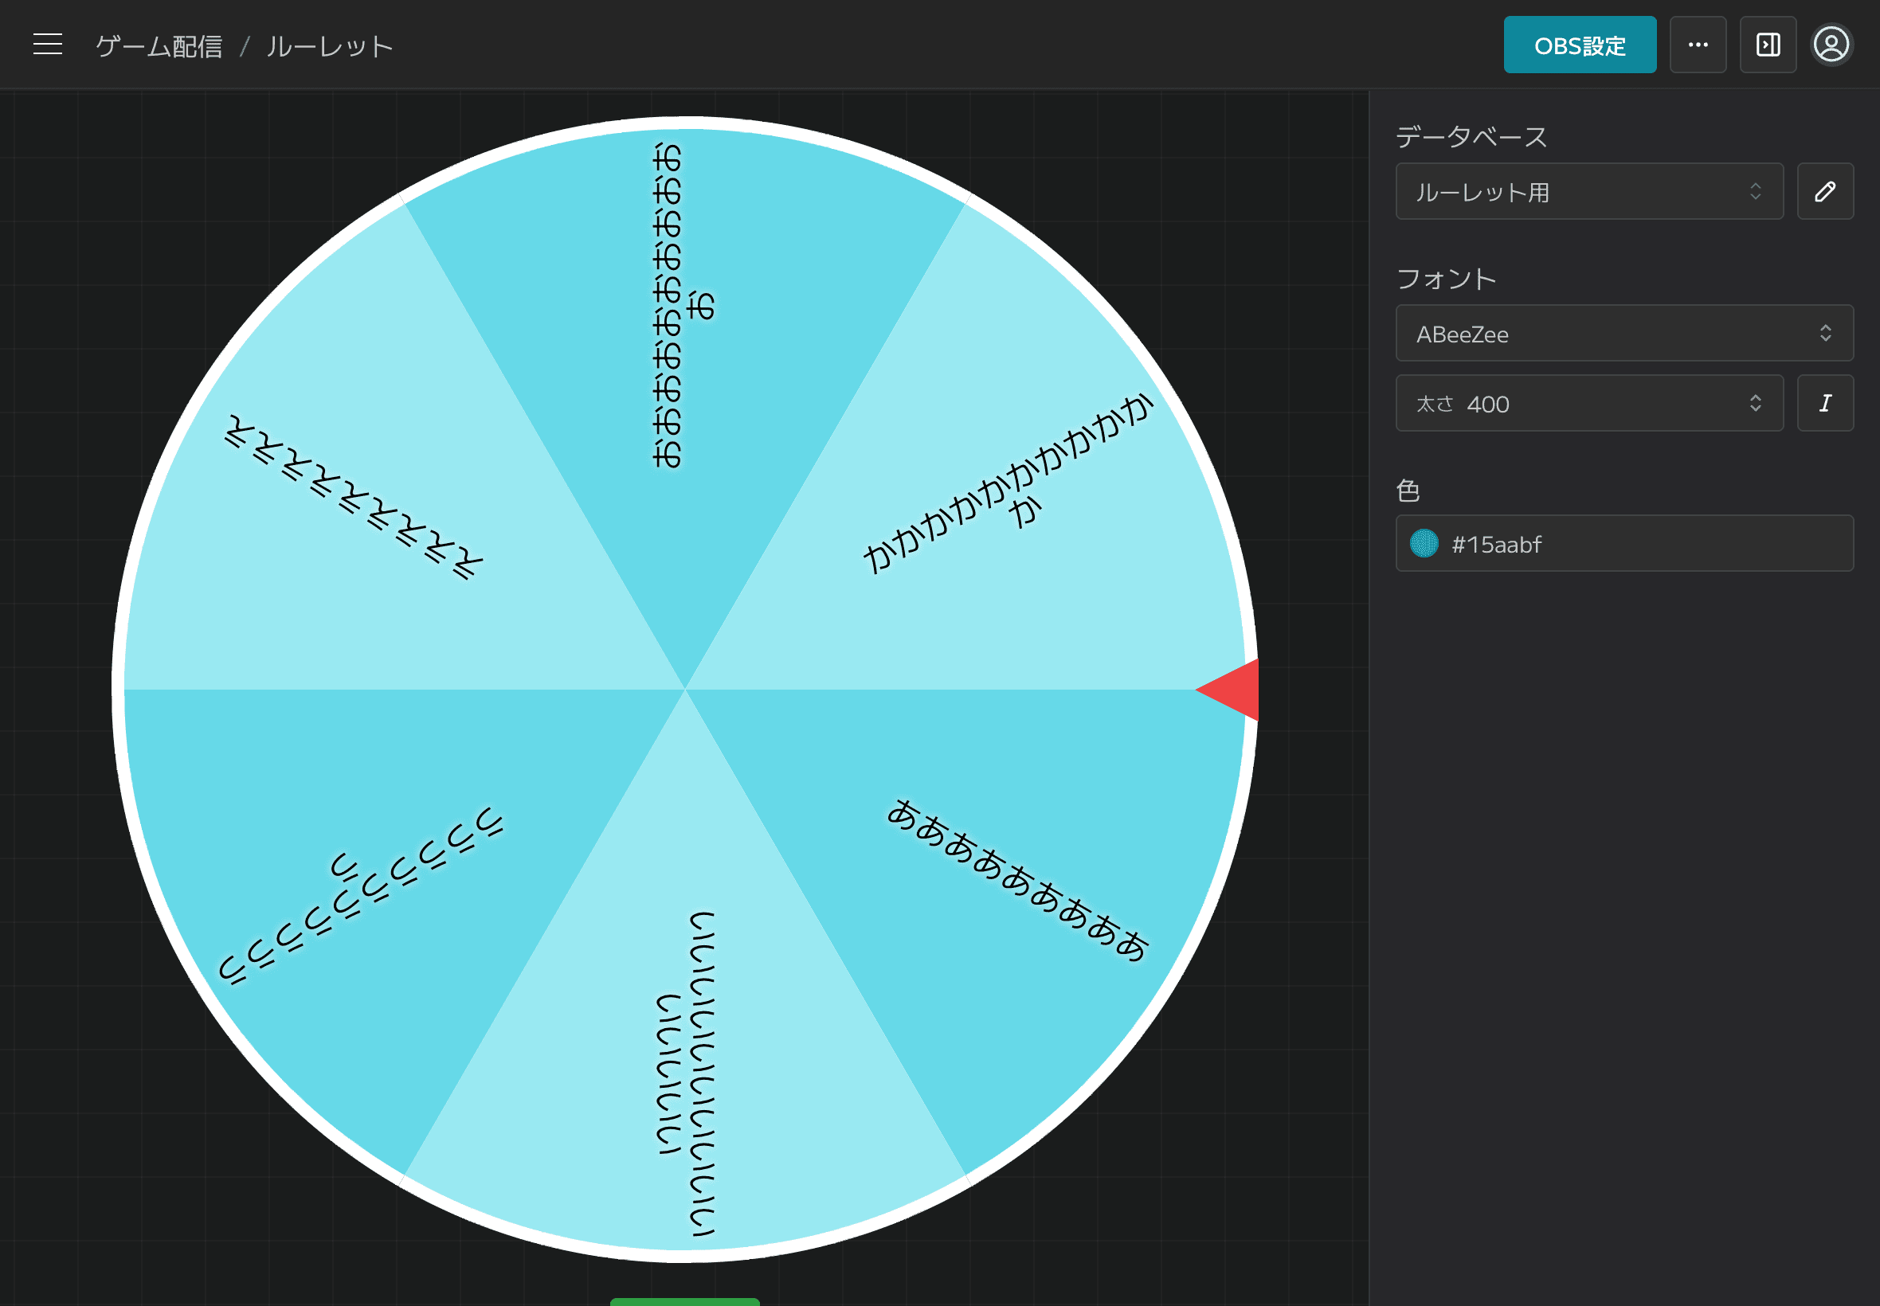The width and height of the screenshot is (1880, 1306).
Task: Open the user account avatar menu
Action: point(1831,45)
